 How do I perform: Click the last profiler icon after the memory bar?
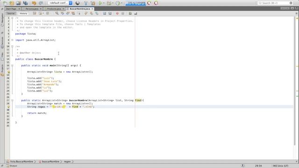click(156, 3)
